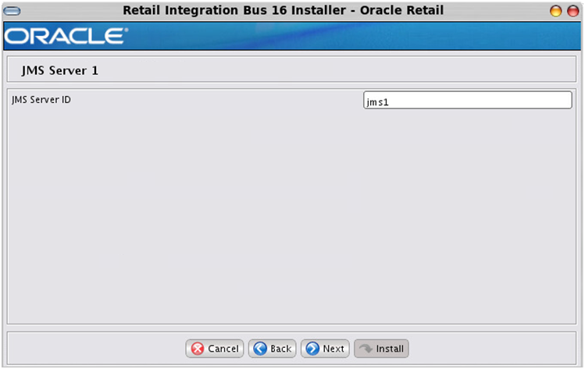
Task: Go back to the previous step
Action: (273, 349)
